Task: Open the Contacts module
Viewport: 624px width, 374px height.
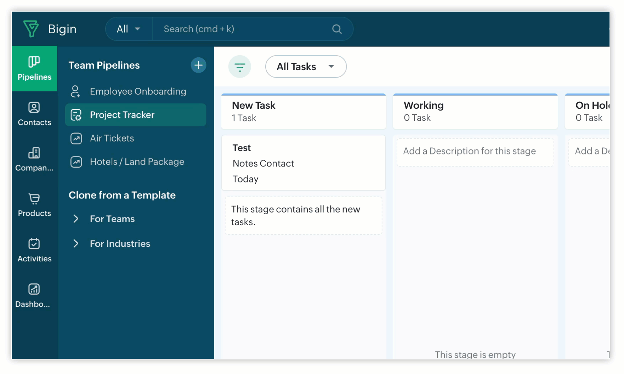Action: click(34, 114)
